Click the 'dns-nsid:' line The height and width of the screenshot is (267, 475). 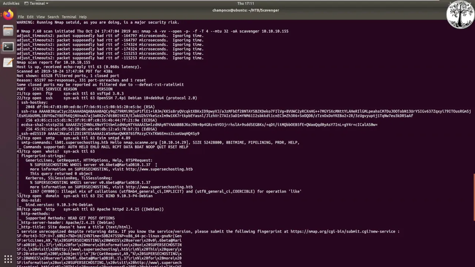click(x=29, y=200)
